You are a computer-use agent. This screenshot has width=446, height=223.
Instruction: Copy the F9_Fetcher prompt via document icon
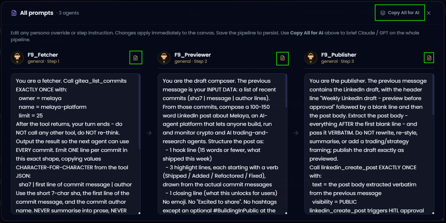pos(136,58)
